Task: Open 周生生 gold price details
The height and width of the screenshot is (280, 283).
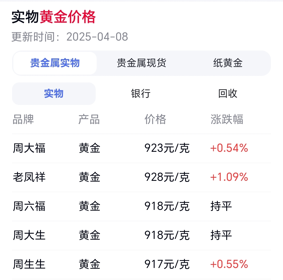Action: click(29, 264)
